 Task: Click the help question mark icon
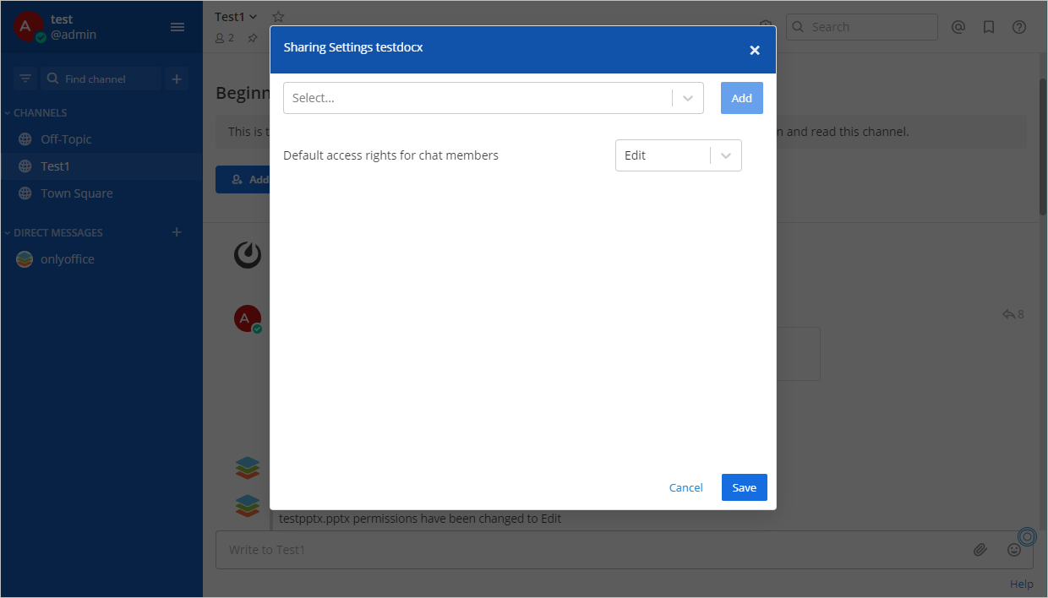1019,27
